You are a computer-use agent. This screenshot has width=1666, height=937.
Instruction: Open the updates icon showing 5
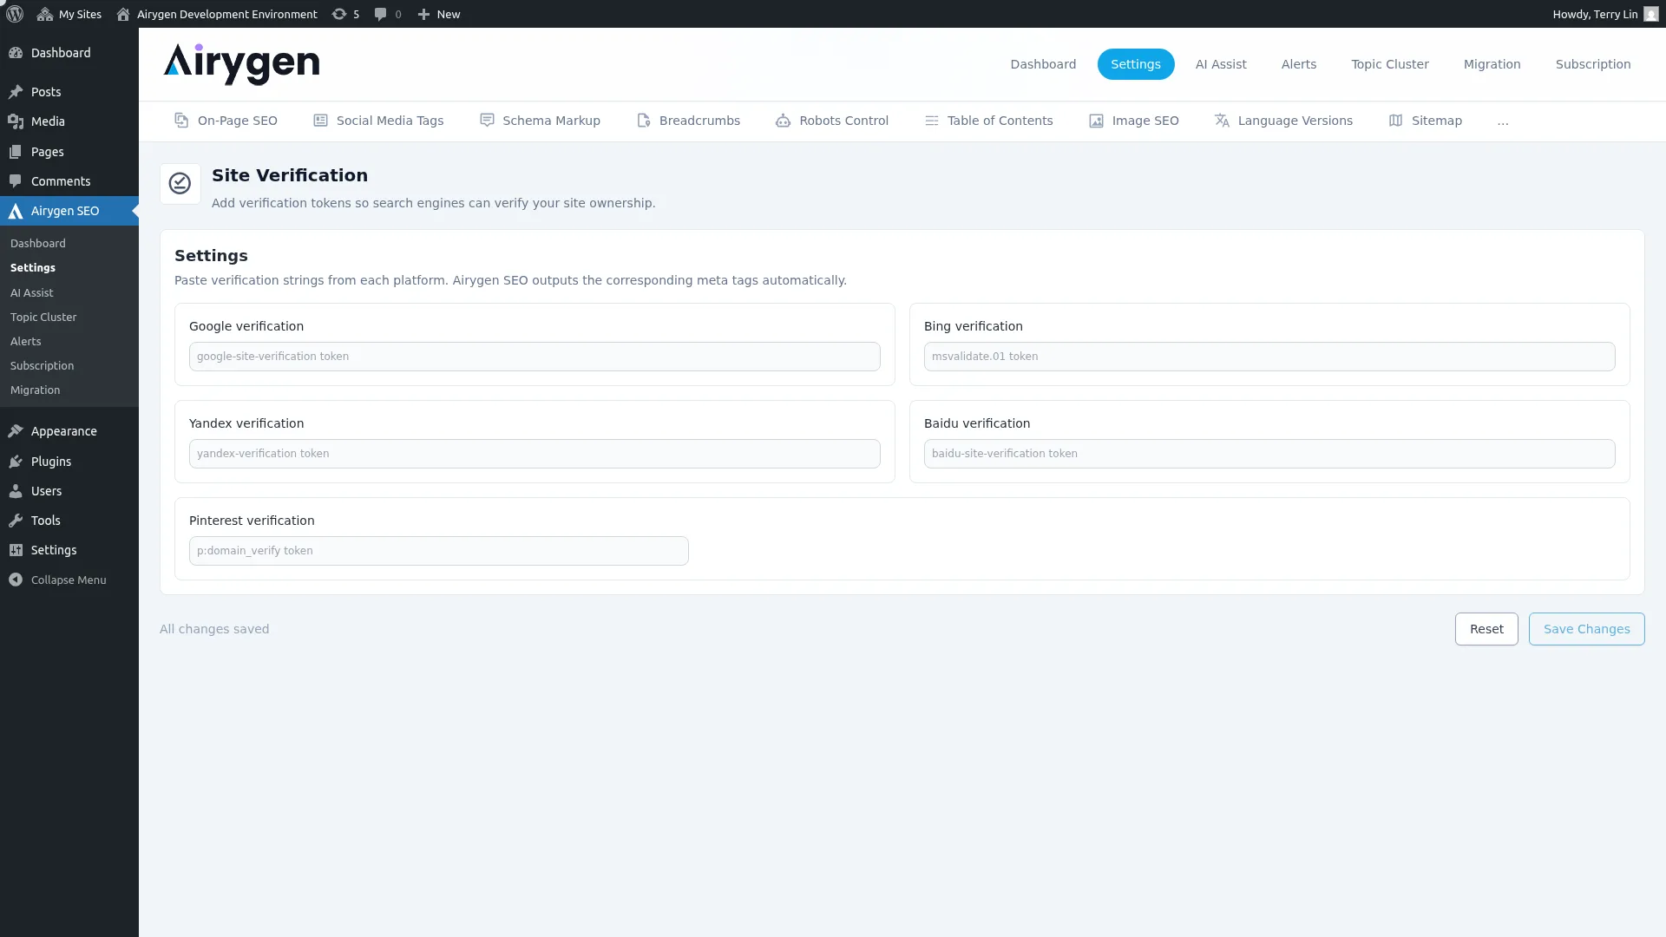coord(345,14)
